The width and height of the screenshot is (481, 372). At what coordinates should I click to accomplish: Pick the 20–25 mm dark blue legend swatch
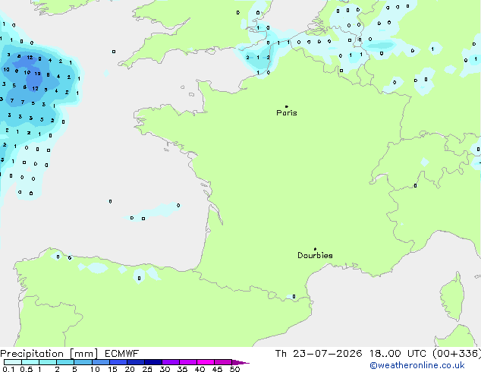coord(136,362)
